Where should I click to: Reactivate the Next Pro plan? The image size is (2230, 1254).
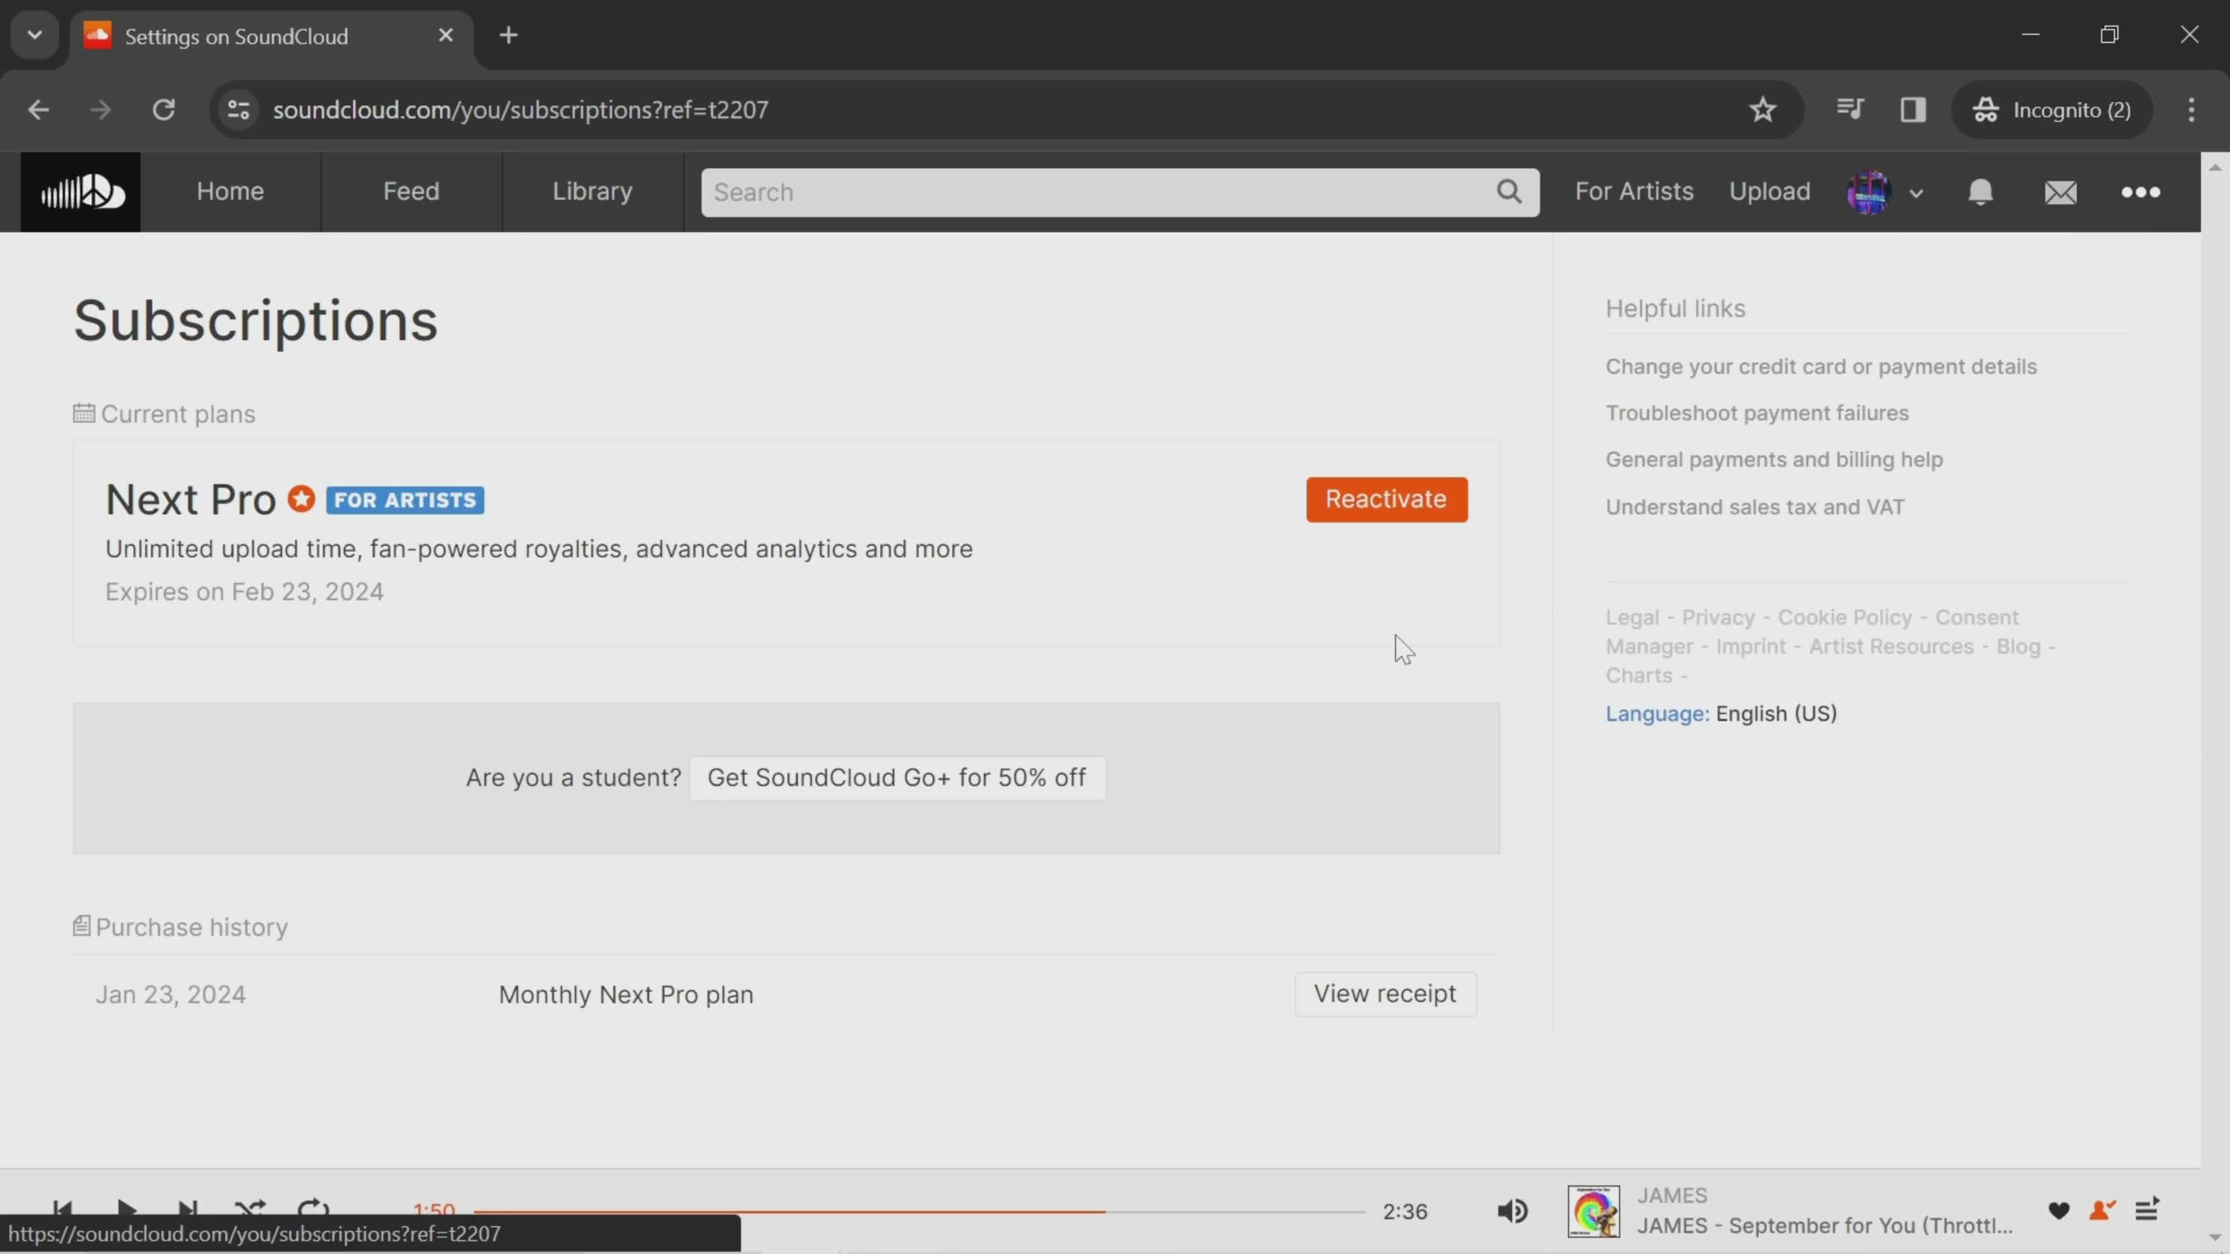coord(1386,499)
